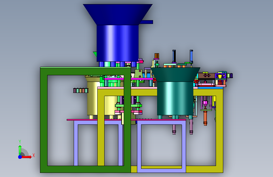Select the brown block on right assembly
Viewport: 273px width, 177px height.
click(x=207, y=76)
